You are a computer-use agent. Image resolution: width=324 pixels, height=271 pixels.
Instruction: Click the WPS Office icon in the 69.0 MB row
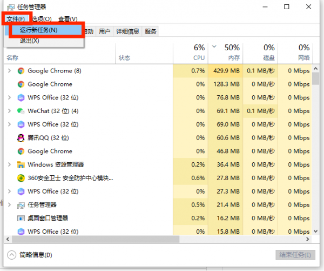pos(21,124)
